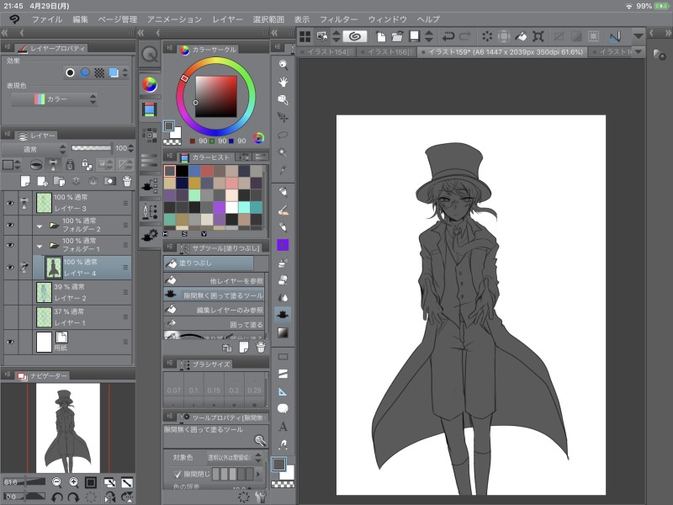The height and width of the screenshot is (505, 673).
Task: Open the layer blend mode 通常 dropdown
Action: coord(34,148)
